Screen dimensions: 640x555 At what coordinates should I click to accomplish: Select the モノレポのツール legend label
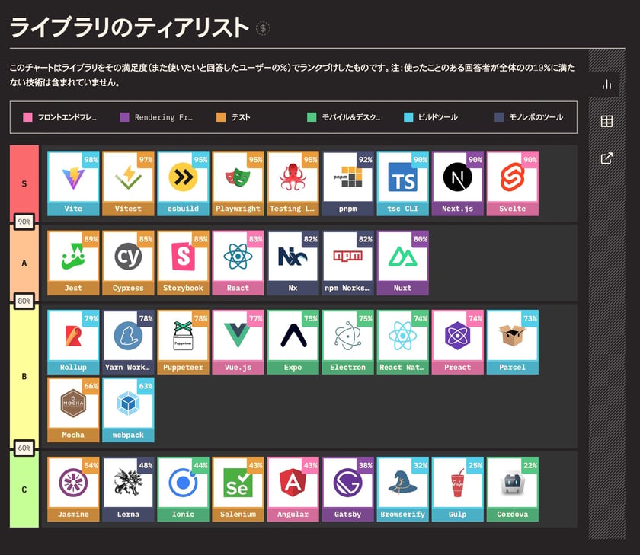(536, 117)
